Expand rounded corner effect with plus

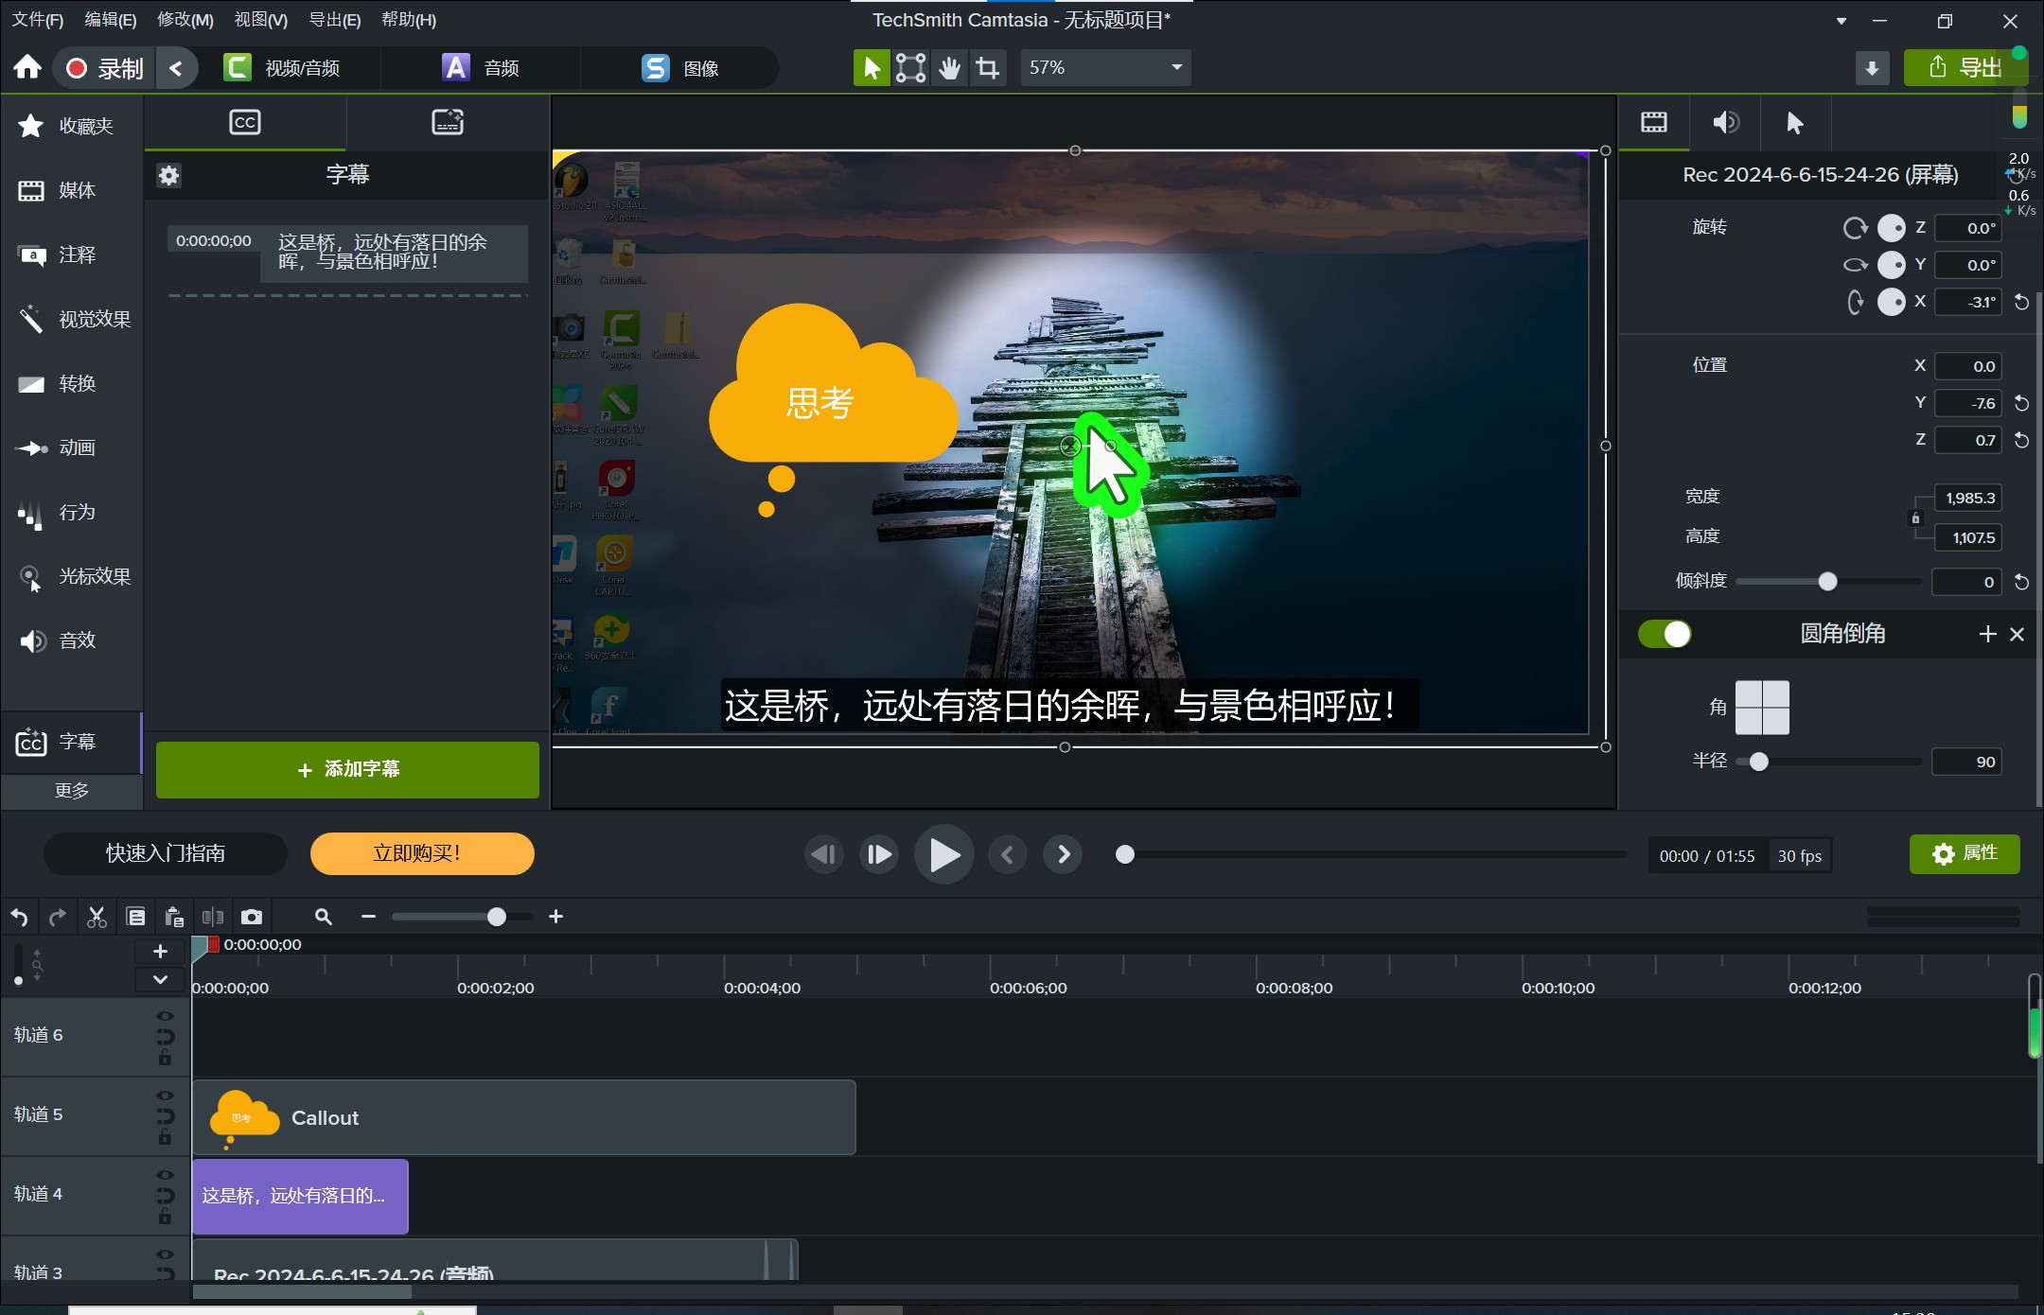[x=1987, y=634]
